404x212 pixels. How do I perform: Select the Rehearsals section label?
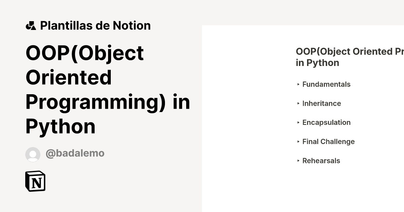321,161
